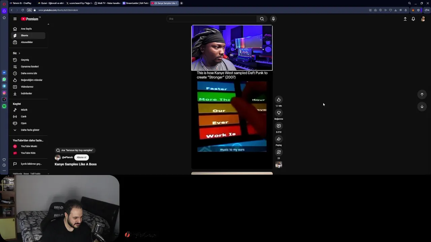The image size is (431, 242).
Task: Go to next Short with down arrow
Action: 422,107
